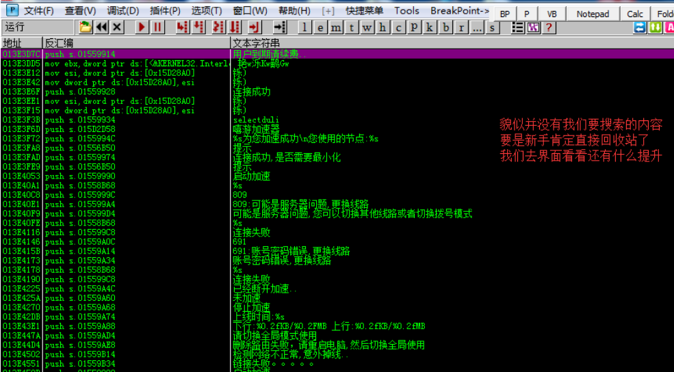Open the 插件(P) menu
The image size is (674, 372).
(165, 10)
